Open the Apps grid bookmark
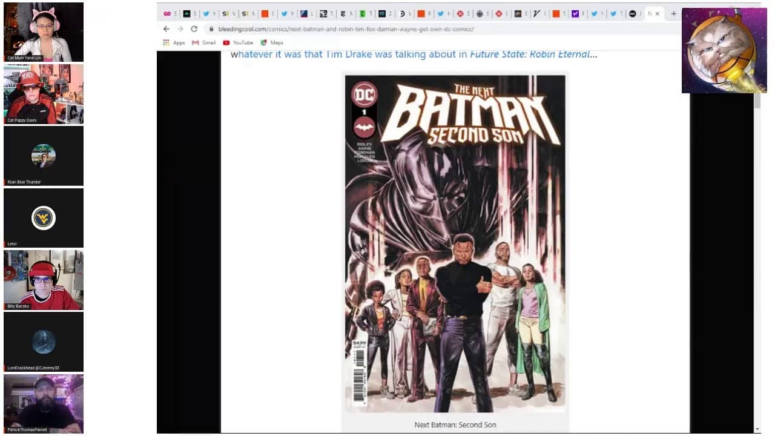The width and height of the screenshot is (775, 436). pos(174,43)
